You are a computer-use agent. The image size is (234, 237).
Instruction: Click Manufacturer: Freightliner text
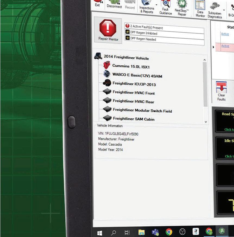point(116,139)
